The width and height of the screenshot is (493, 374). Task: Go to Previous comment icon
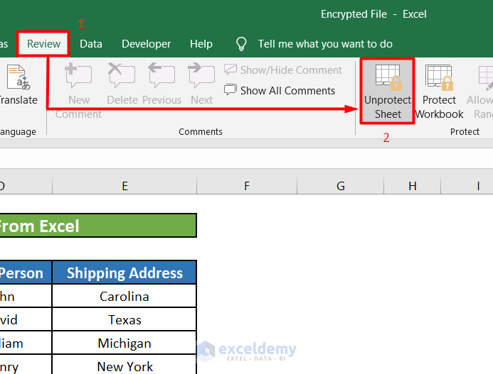coord(161,75)
